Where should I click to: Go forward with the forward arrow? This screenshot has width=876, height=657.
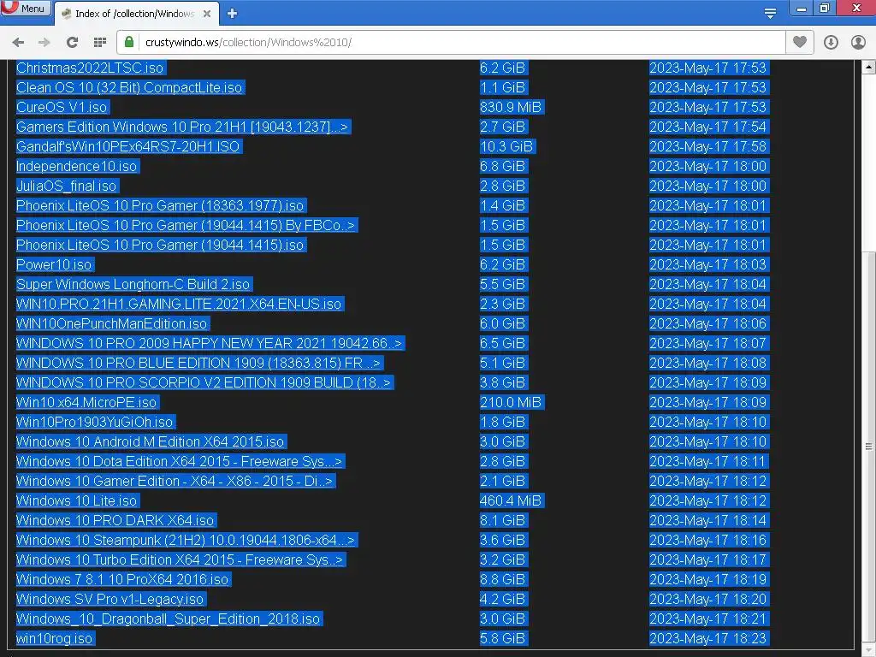tap(44, 43)
